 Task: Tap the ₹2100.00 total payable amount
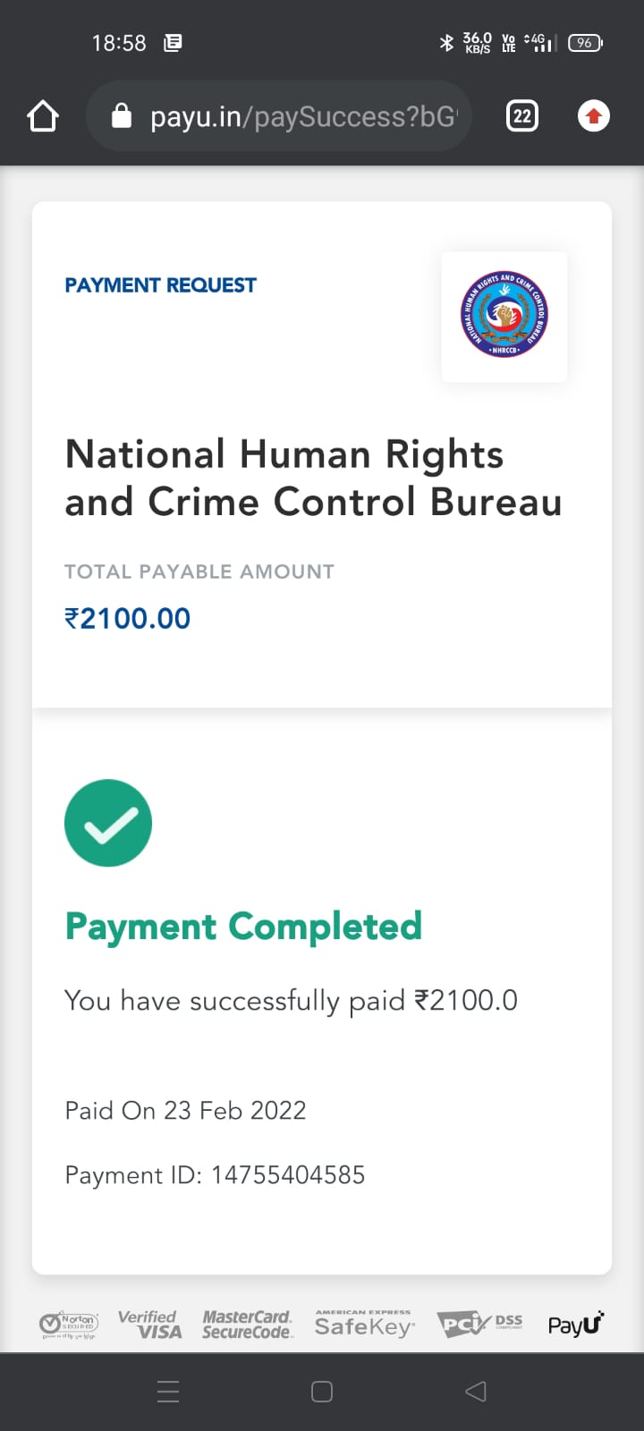(128, 618)
